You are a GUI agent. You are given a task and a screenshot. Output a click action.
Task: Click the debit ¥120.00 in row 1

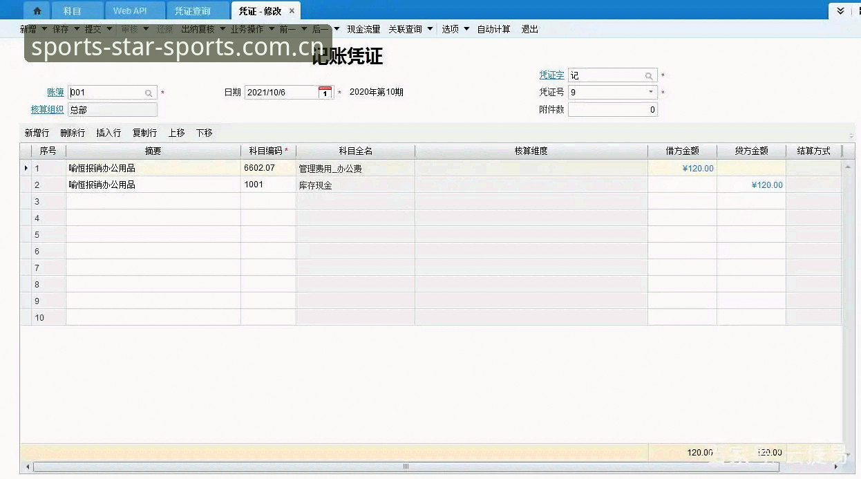[x=682, y=168]
